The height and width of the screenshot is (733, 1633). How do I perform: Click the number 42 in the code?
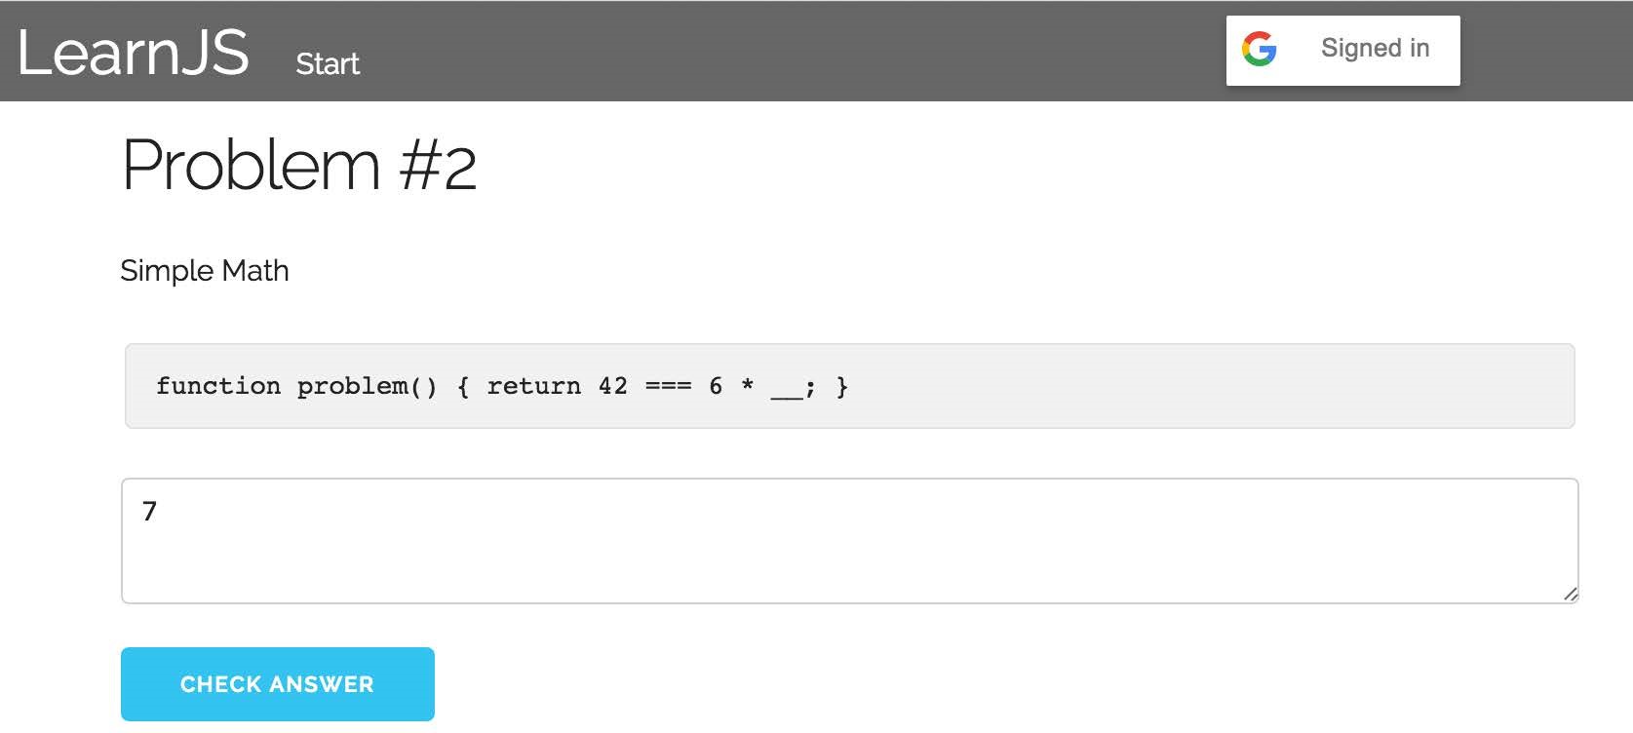click(613, 386)
